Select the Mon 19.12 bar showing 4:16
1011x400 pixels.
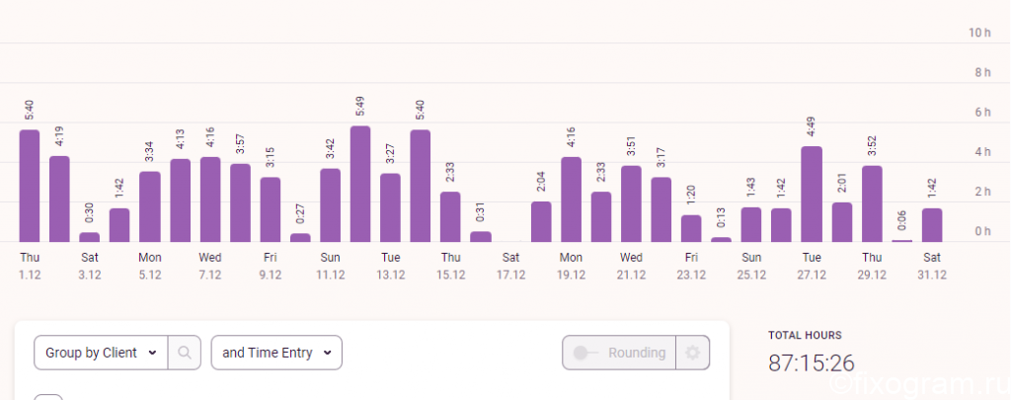pos(572,200)
